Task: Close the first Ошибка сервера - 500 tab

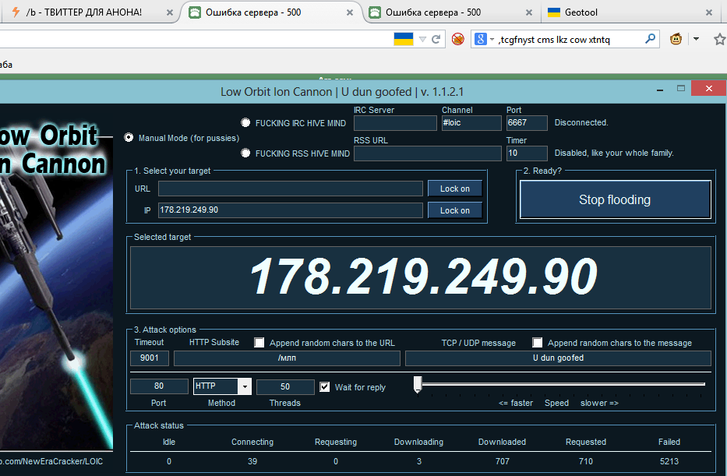Action: point(350,13)
